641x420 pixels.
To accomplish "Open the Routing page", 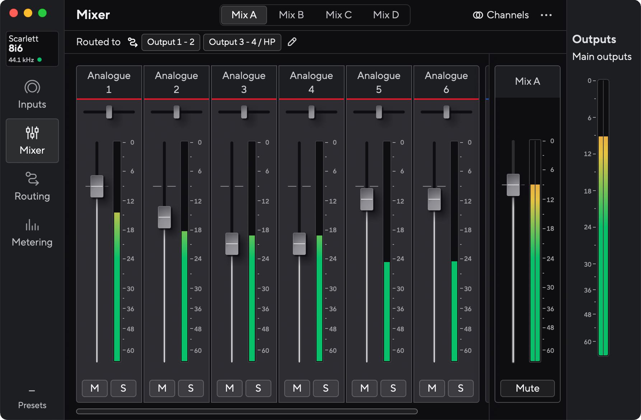I will (32, 187).
